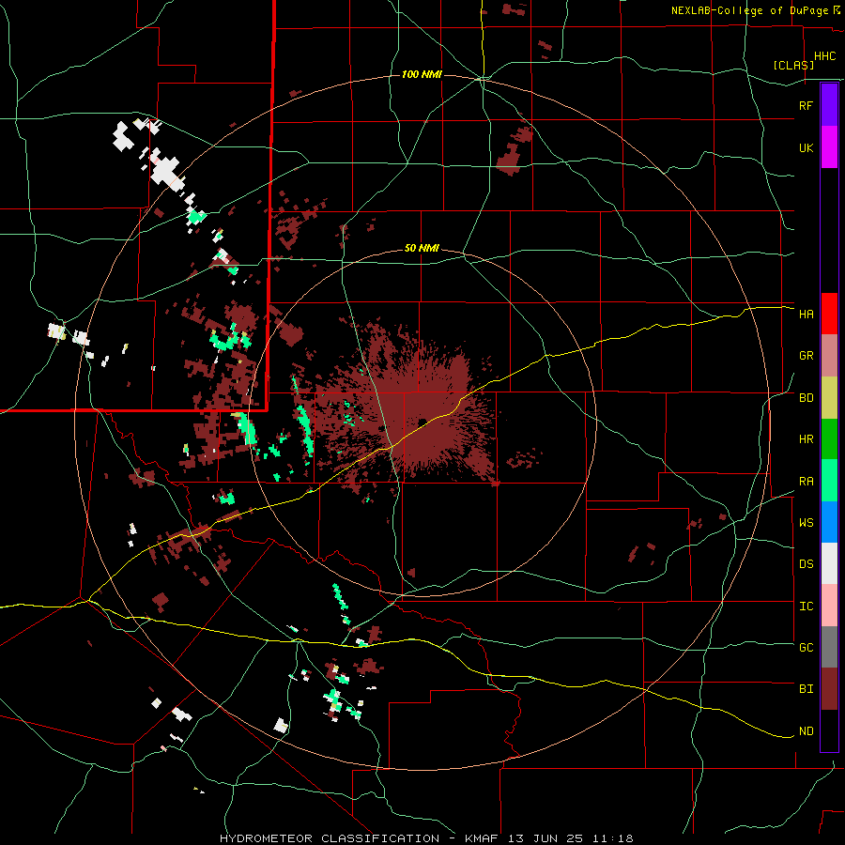Click the purple RF color swatch

pyautogui.click(x=829, y=105)
